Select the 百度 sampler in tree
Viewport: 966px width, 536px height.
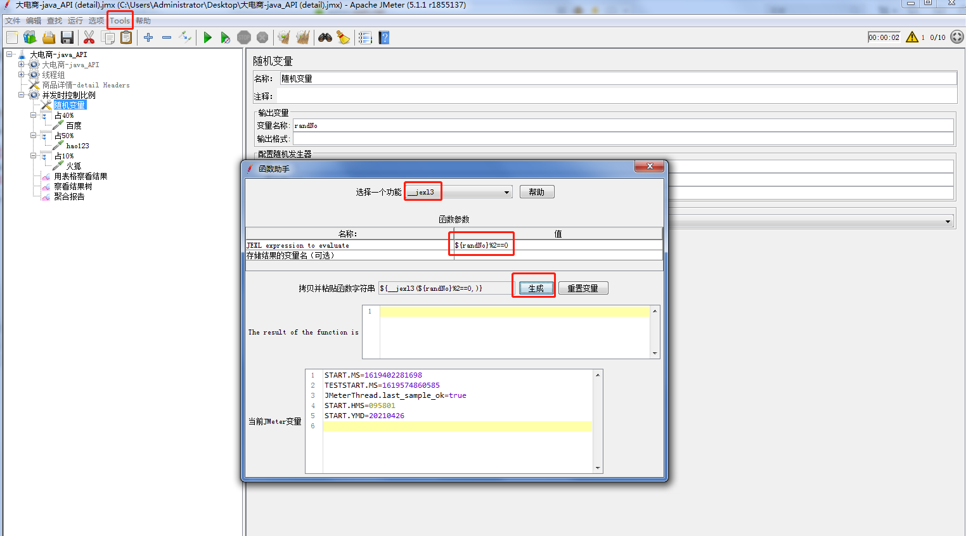pyautogui.click(x=74, y=125)
